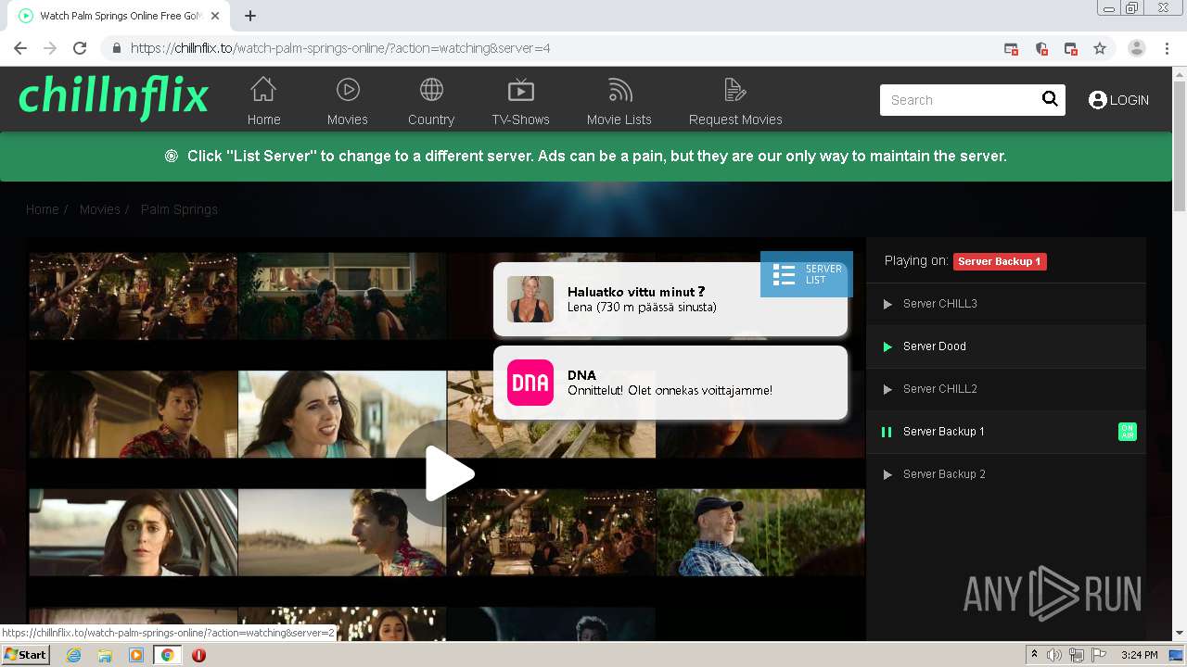Click the chillnflix logo
This screenshot has height=667, width=1187.
click(x=113, y=97)
